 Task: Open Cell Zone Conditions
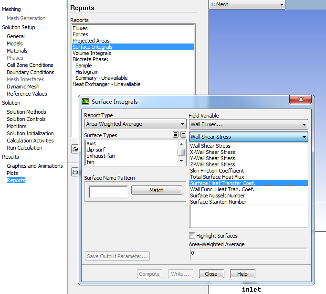(30, 65)
